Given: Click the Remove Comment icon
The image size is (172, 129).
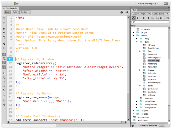Looking at the screenshot, I should coord(4,78).
